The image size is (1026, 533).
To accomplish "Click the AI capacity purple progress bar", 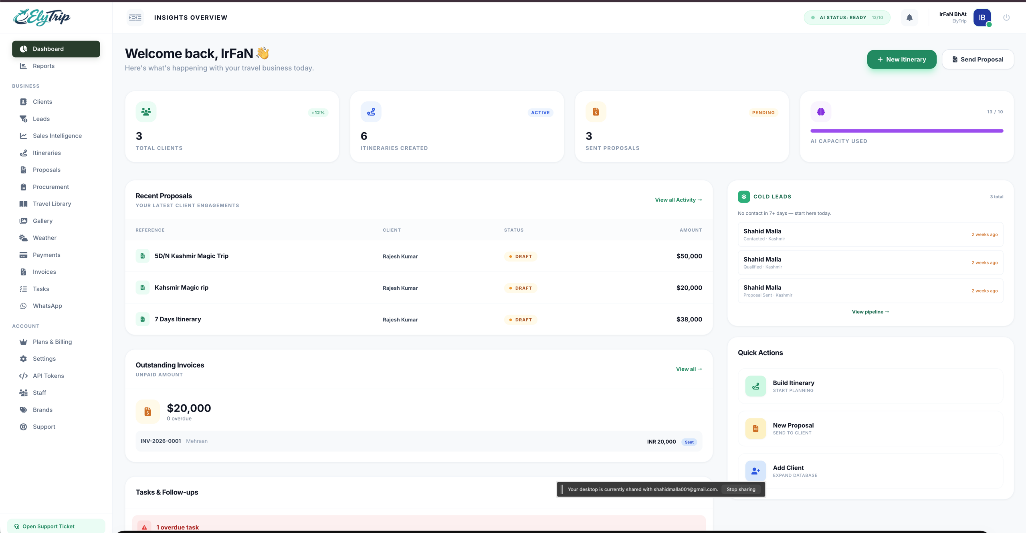I will click(907, 131).
